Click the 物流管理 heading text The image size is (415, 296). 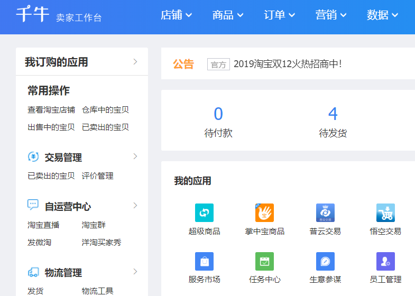(x=63, y=273)
